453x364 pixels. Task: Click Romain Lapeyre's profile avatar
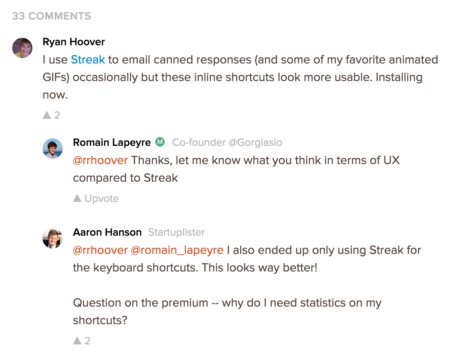[x=53, y=149]
